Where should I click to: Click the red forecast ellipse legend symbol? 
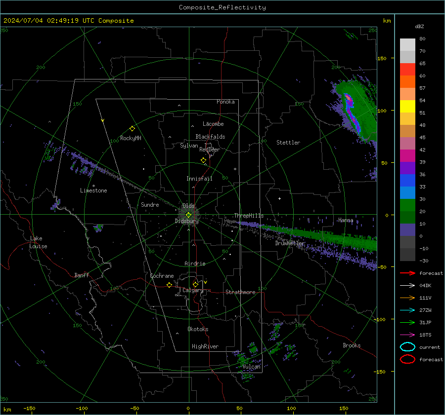tap(407, 359)
